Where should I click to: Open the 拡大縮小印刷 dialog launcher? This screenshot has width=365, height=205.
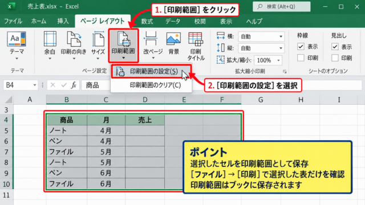[285, 72]
